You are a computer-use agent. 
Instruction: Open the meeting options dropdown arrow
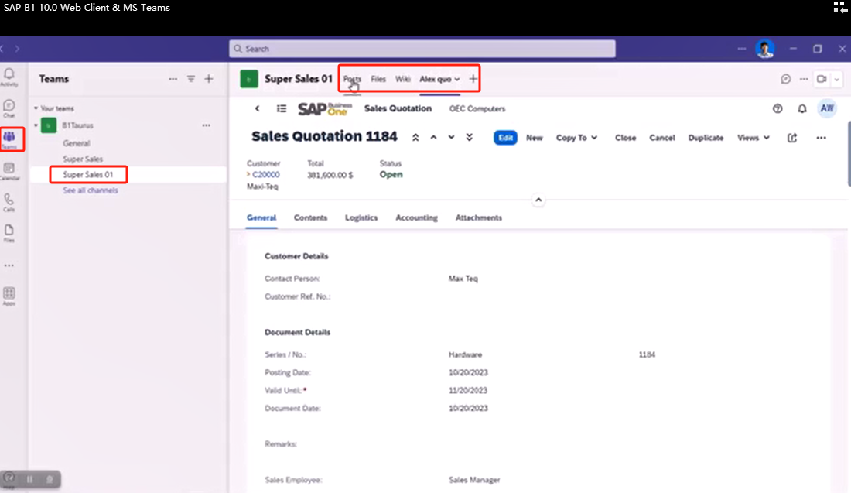(837, 79)
